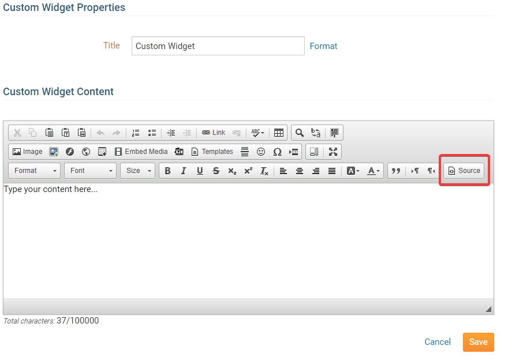Open the text color picker
508x361 pixels.
click(x=373, y=171)
